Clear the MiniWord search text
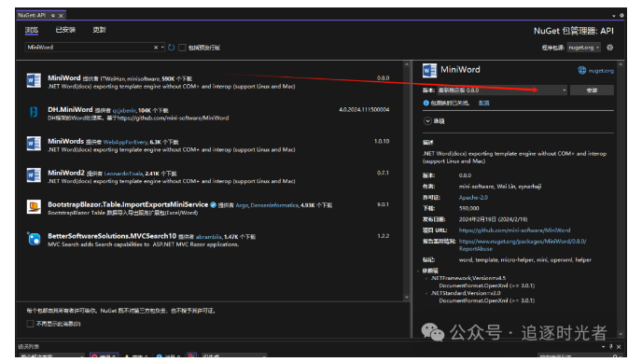This screenshot has width=642, height=362. 156,48
